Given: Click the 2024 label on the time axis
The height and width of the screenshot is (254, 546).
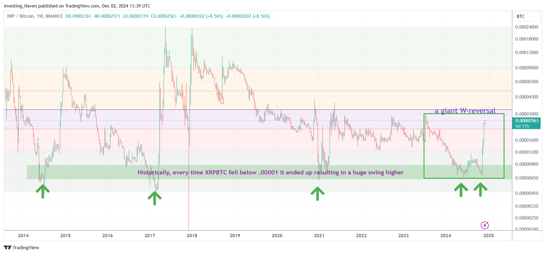Looking at the screenshot, I should tap(446, 235).
